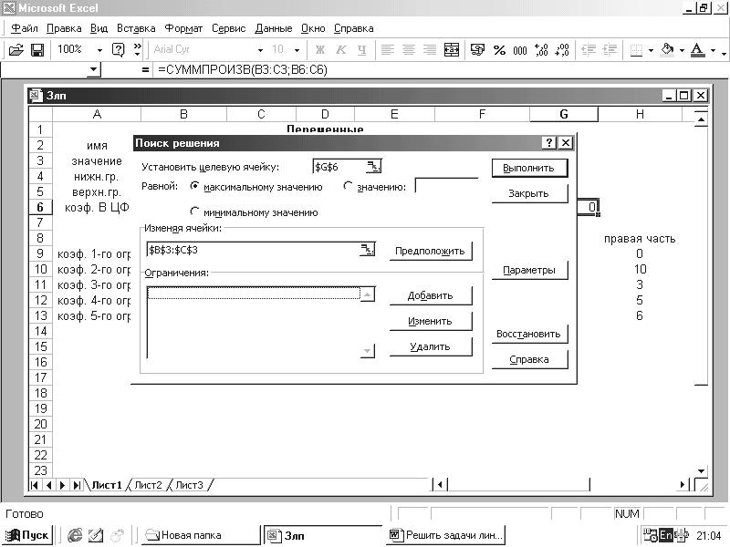Collapse dialog icon in target cell field
This screenshot has width=730, height=547.
coord(373,167)
